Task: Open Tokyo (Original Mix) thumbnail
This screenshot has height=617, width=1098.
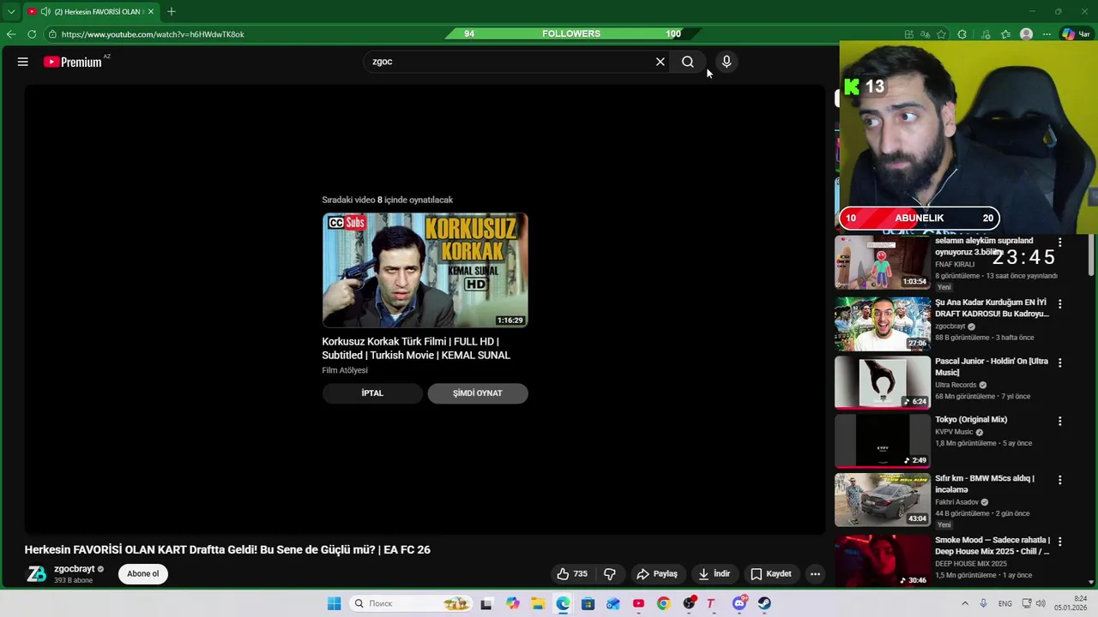Action: point(883,441)
